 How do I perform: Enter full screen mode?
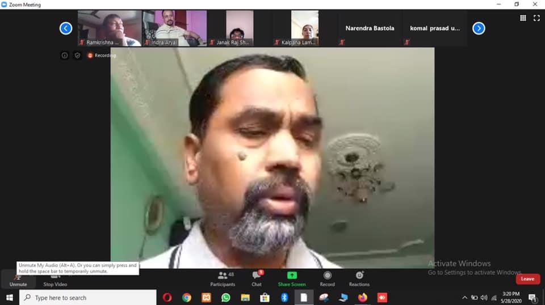point(536,18)
